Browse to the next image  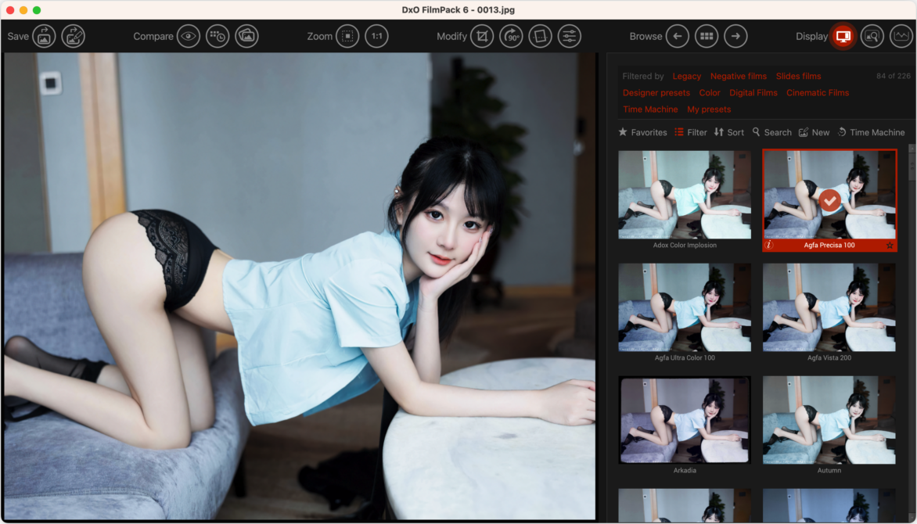tap(735, 36)
